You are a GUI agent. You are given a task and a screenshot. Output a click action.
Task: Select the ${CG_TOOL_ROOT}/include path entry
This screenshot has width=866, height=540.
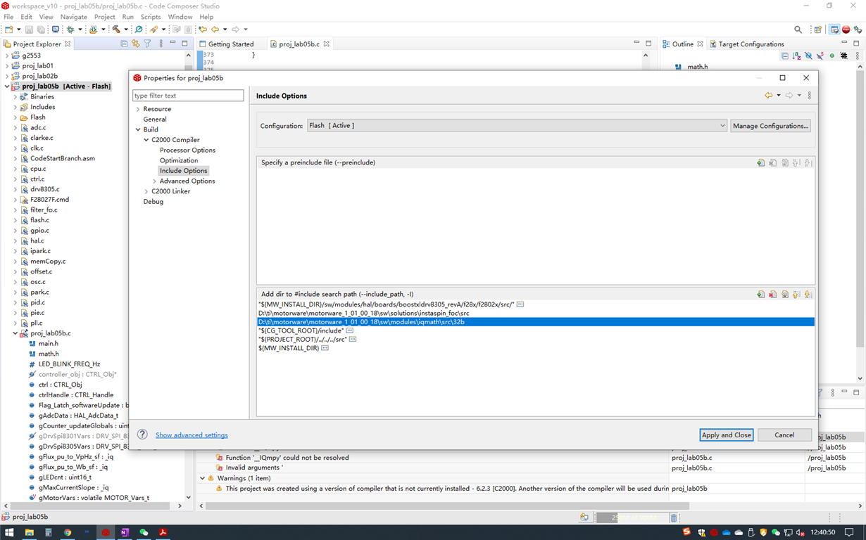[x=301, y=330]
